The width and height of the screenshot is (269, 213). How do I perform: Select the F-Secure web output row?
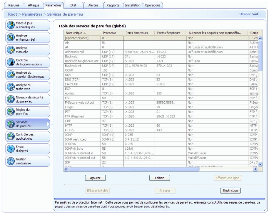pos(161,103)
